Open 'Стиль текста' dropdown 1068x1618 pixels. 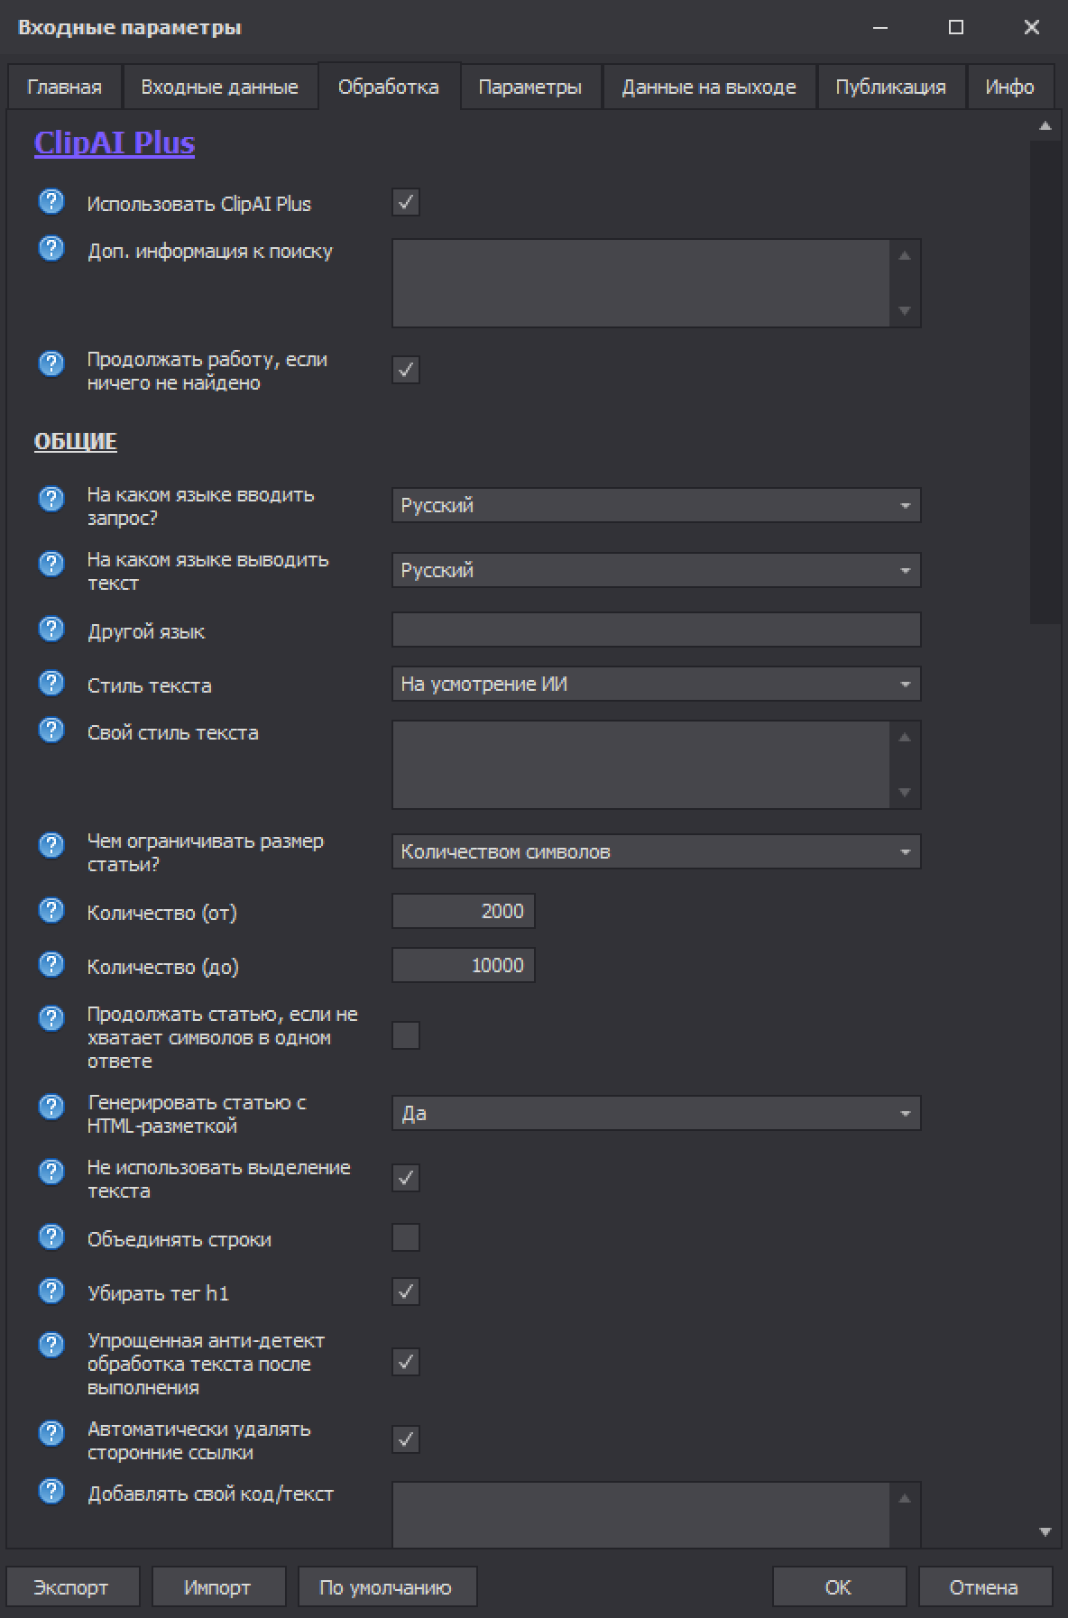click(x=656, y=685)
